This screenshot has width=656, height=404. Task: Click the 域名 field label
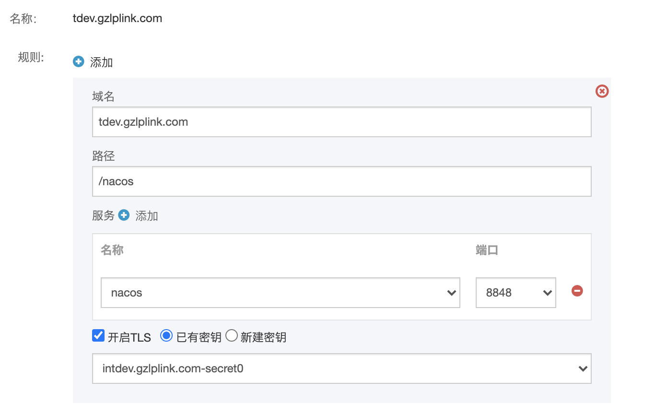[103, 97]
